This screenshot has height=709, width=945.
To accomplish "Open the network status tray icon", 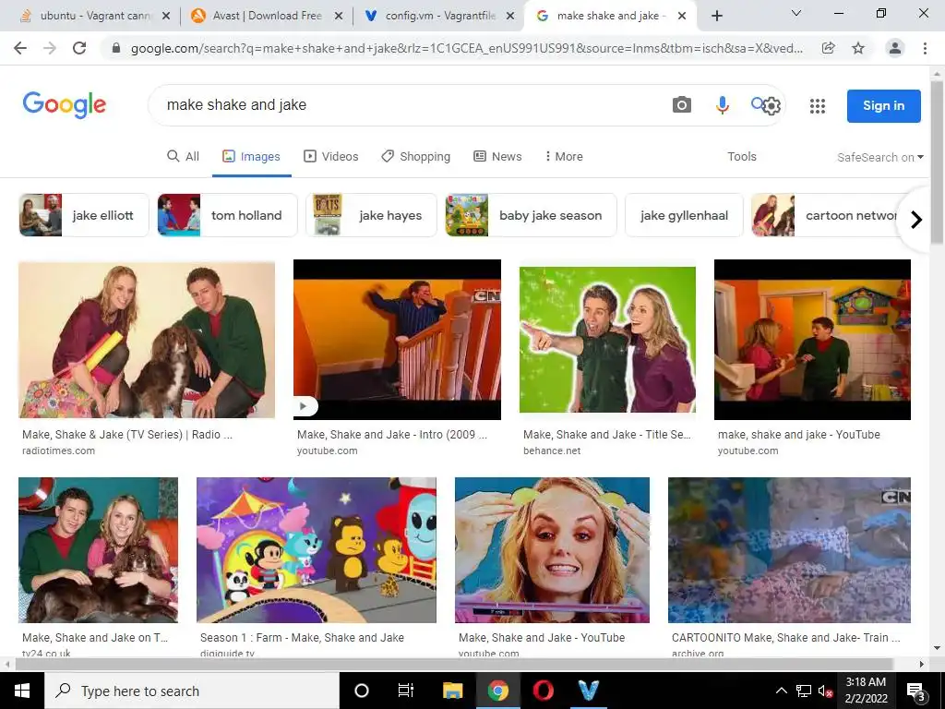I will (804, 691).
